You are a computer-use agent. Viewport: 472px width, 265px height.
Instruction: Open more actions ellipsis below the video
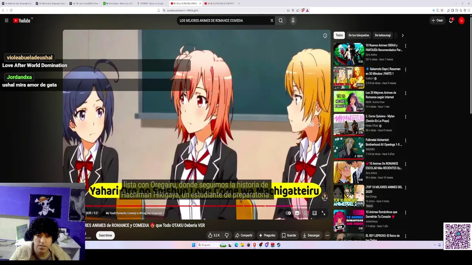pyautogui.click(x=327, y=235)
